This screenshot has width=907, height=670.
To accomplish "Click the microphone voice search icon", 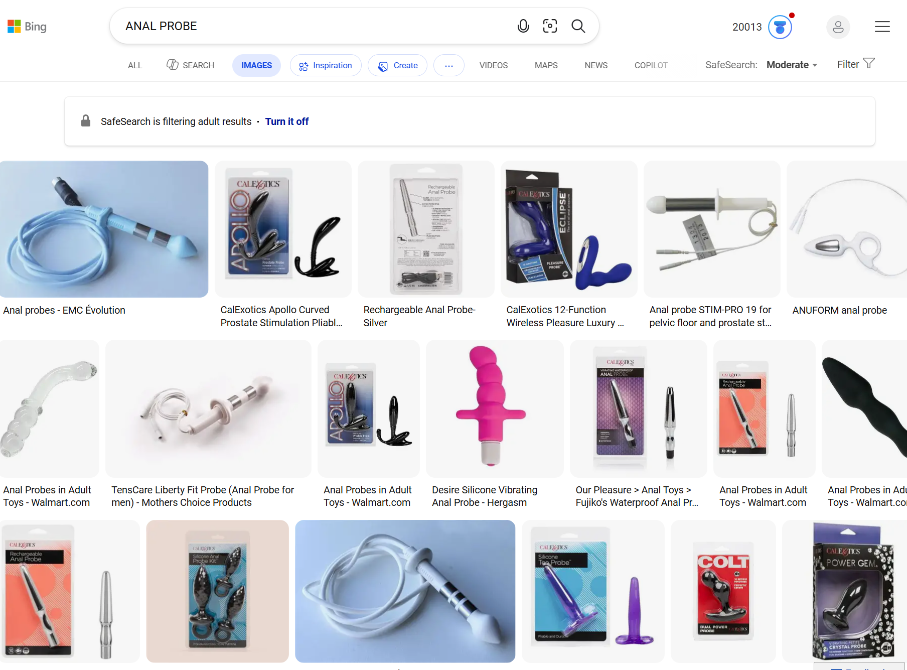I will [x=523, y=26].
